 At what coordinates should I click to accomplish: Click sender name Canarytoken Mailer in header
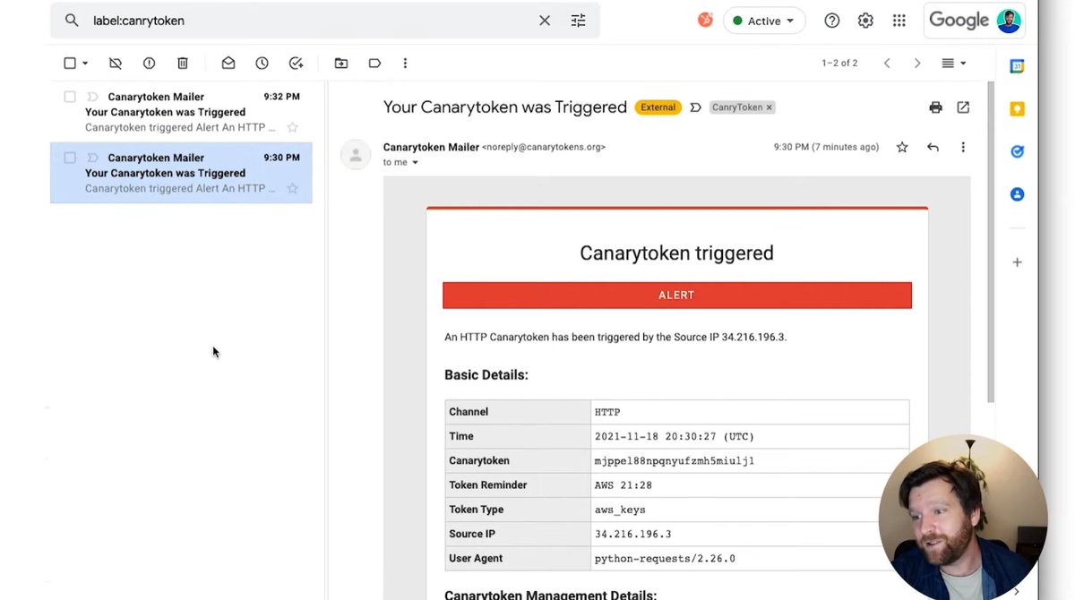point(431,147)
